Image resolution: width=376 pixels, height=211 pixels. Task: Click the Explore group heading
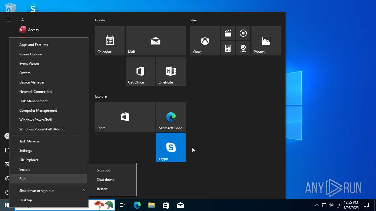tap(101, 96)
